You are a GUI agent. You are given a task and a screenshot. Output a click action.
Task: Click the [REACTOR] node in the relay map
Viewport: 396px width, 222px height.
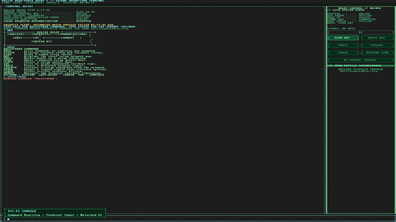(16, 34)
